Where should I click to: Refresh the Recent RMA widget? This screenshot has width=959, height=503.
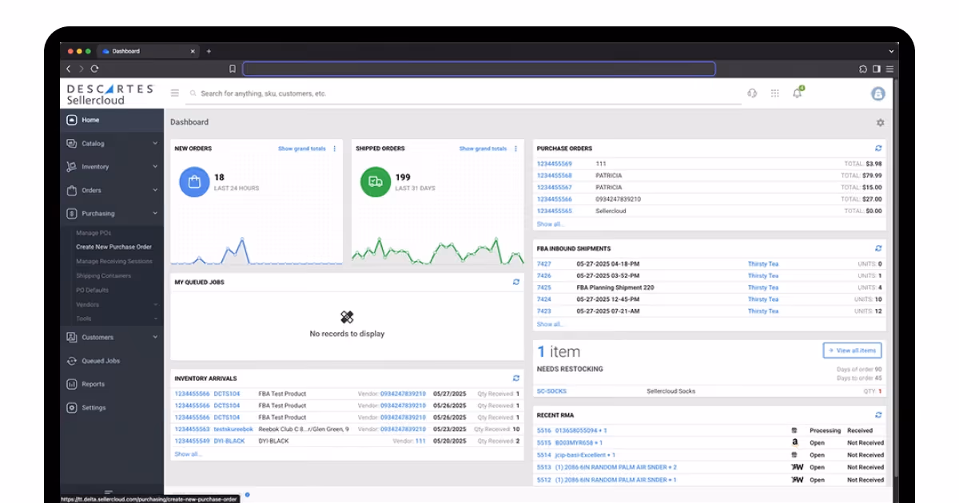click(878, 415)
